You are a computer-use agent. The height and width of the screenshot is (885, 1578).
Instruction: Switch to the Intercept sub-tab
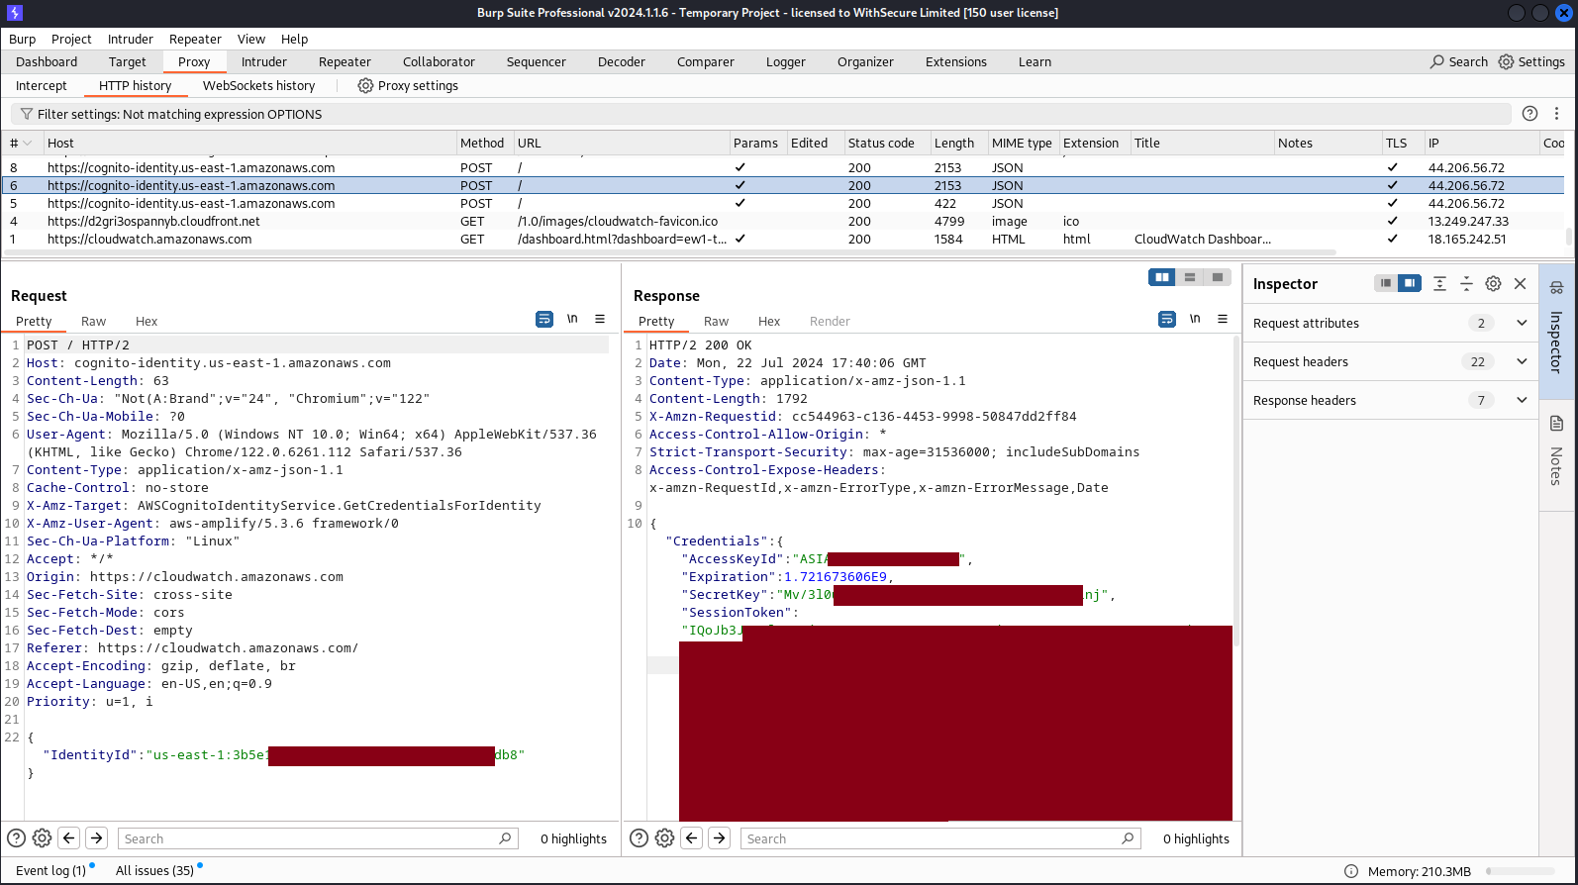(x=42, y=86)
